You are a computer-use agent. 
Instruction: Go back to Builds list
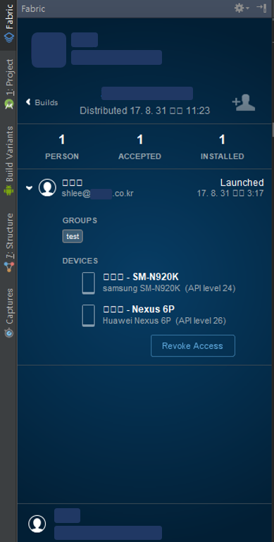(42, 102)
